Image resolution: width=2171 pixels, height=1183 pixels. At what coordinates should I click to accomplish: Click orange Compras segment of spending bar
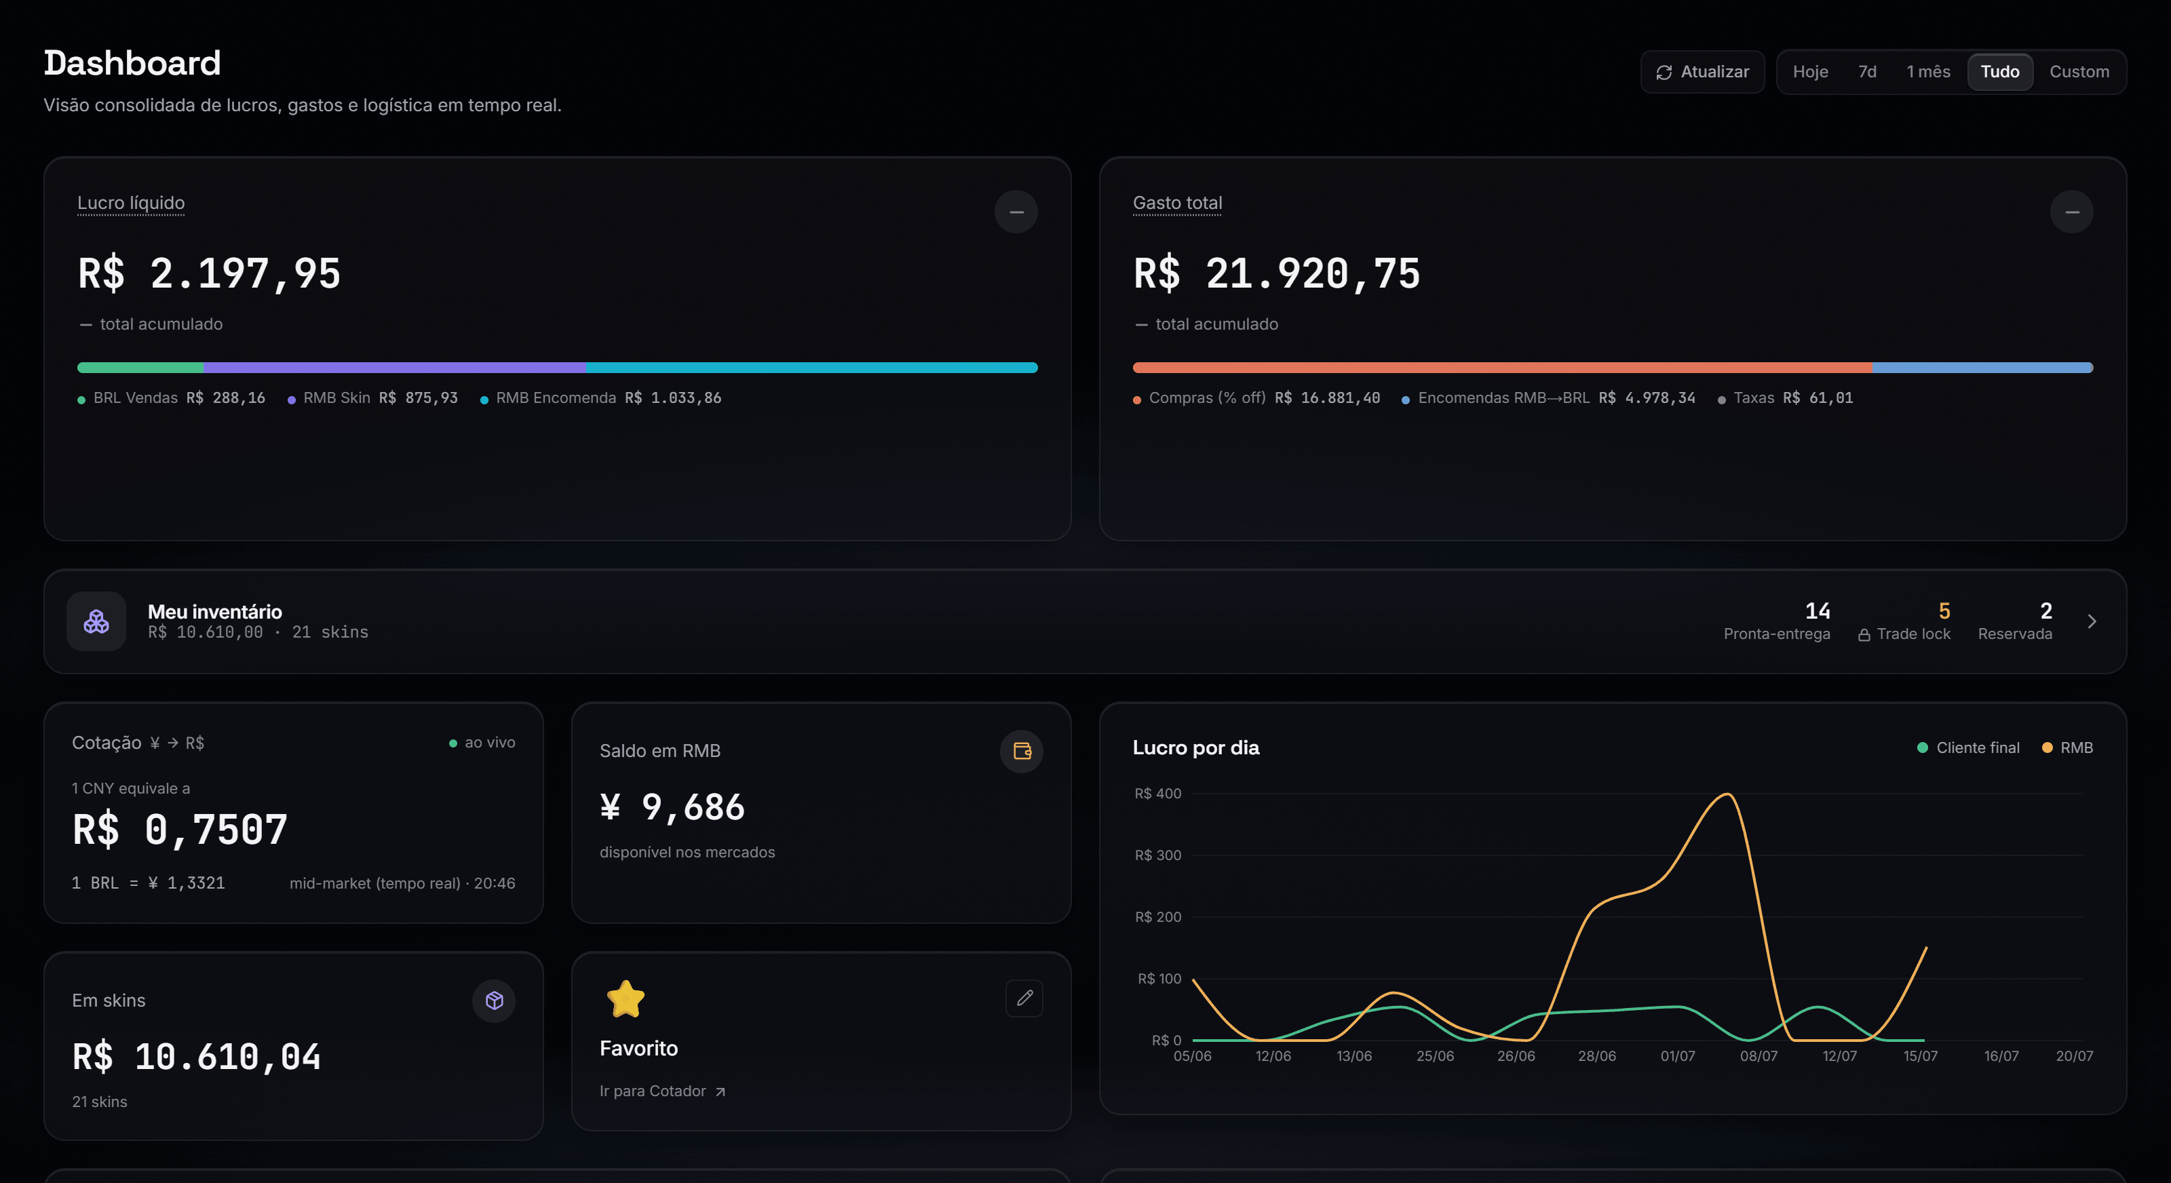1502,368
